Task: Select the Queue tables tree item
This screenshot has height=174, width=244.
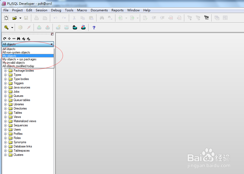Action: [22, 100]
